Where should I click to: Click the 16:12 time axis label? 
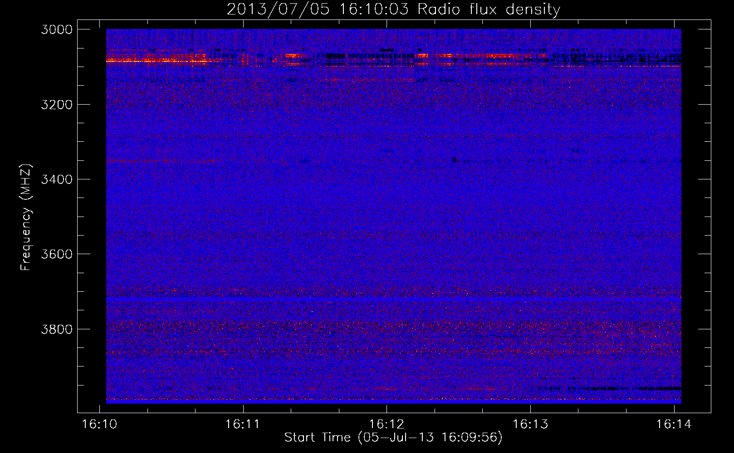coord(387,424)
